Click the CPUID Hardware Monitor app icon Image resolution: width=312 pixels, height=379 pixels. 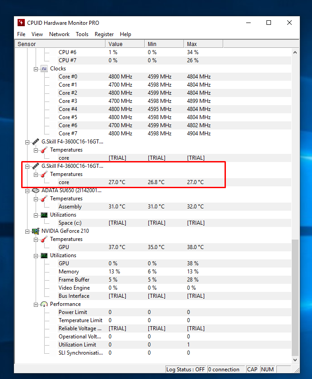click(21, 23)
